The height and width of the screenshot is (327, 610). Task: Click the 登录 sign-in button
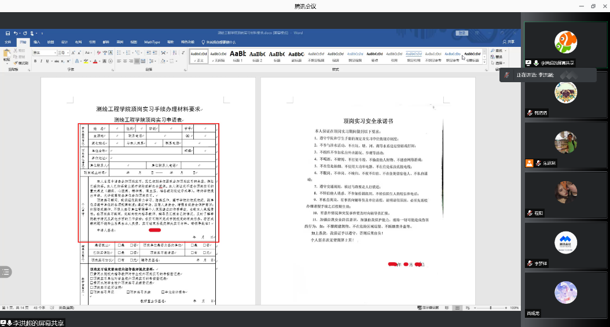tap(462, 33)
